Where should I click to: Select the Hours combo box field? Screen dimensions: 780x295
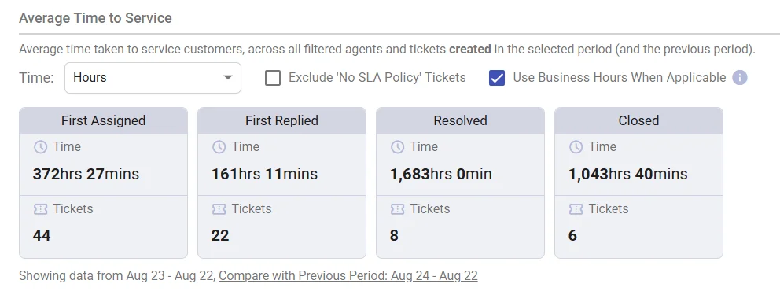point(153,78)
